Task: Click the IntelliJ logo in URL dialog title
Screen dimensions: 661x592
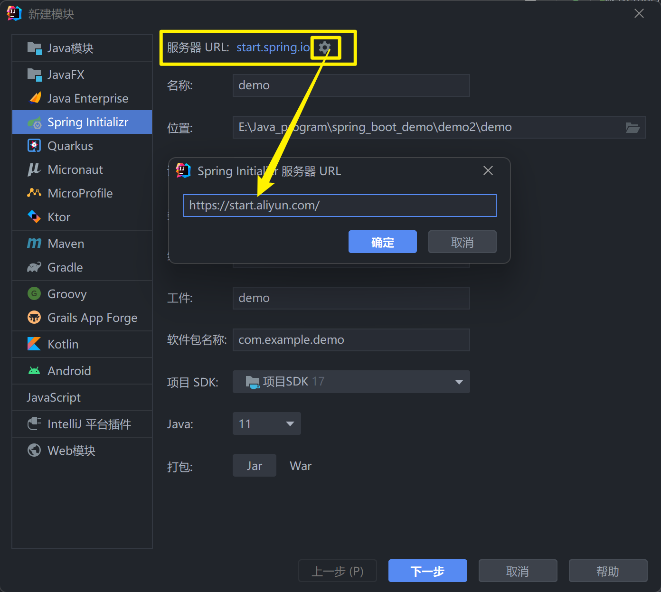Action: tap(183, 170)
